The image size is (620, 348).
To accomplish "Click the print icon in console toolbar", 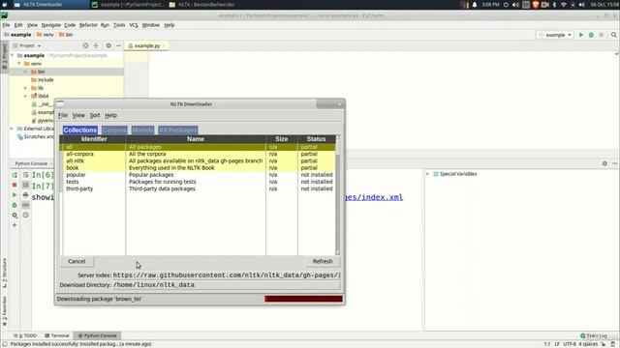I will point(26,195).
